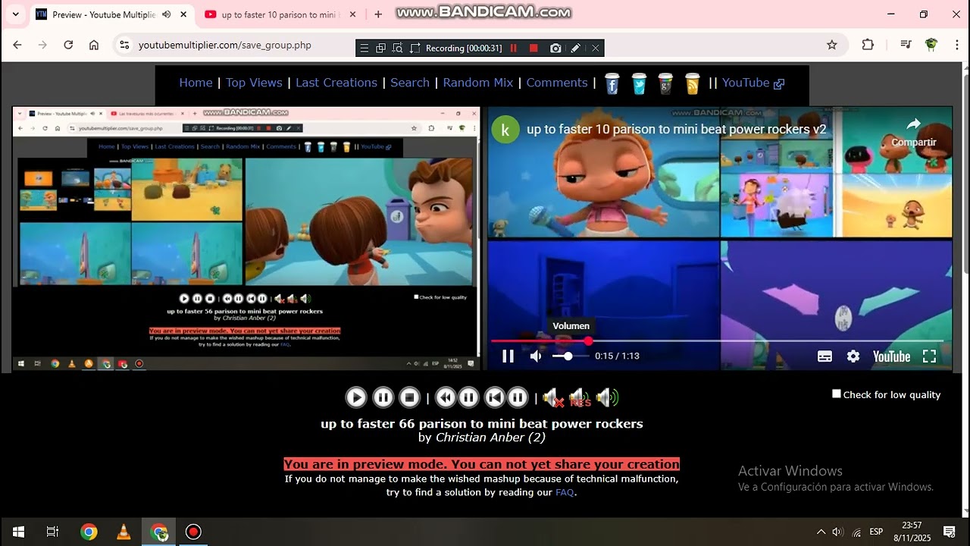Open Chrome media controls icon
The image size is (970, 546).
906,45
